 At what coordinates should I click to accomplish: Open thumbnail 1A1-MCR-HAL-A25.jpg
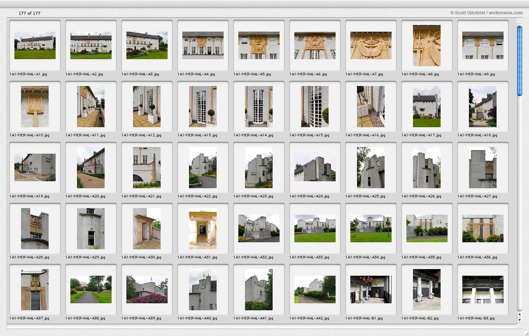[x=371, y=168]
